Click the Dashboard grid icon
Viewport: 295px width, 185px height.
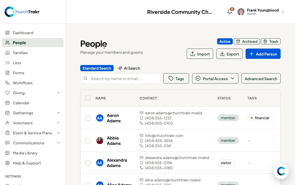tap(7, 33)
